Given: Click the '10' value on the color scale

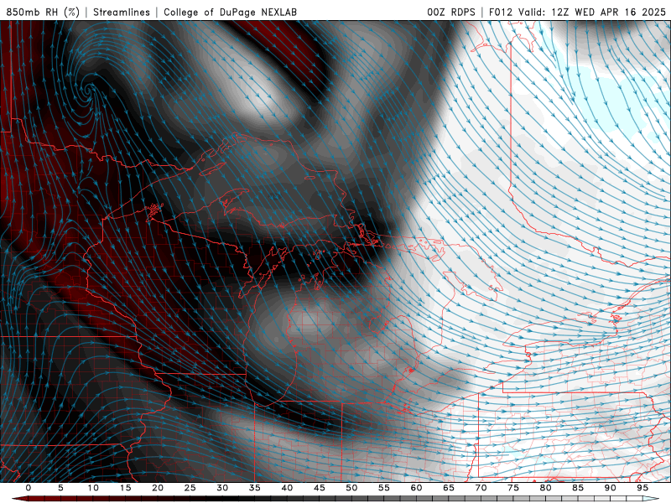Looking at the screenshot, I should tap(93, 488).
